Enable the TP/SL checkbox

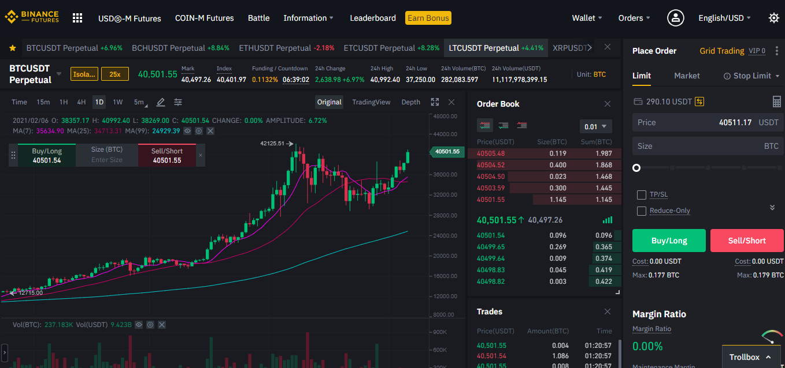click(641, 194)
